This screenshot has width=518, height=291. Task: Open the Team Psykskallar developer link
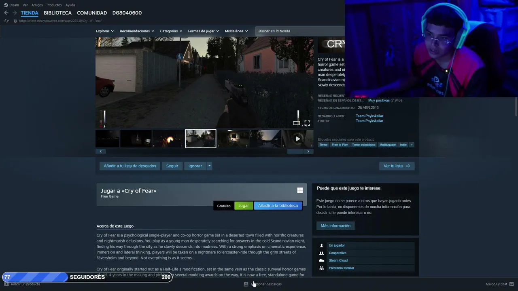[369, 116]
